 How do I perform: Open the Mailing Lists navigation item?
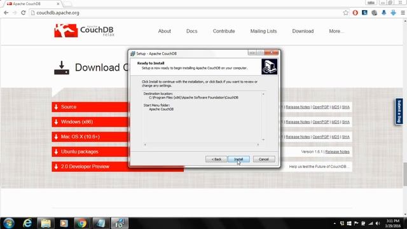[263, 31]
